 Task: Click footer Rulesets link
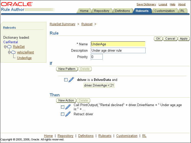pyautogui.click(x=105, y=136)
